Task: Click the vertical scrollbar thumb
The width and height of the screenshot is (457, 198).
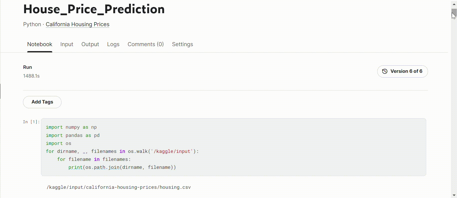Action: [x=454, y=13]
